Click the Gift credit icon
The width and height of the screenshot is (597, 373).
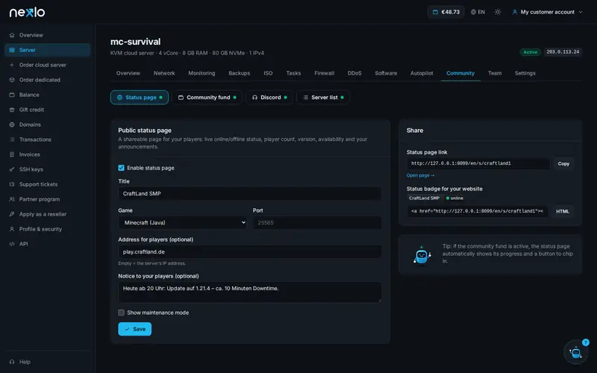click(x=12, y=110)
